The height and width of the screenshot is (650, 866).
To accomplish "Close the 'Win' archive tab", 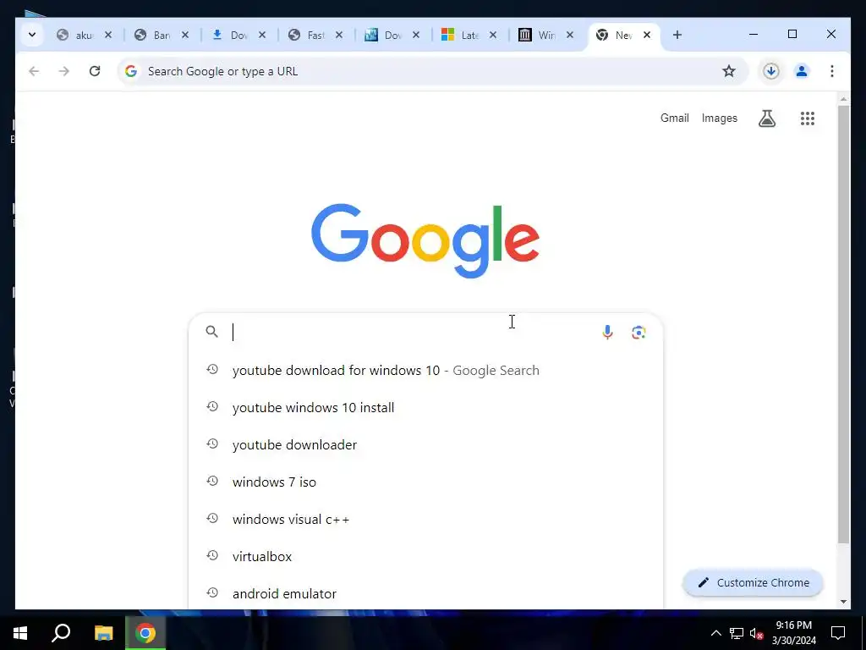I will click(x=570, y=35).
